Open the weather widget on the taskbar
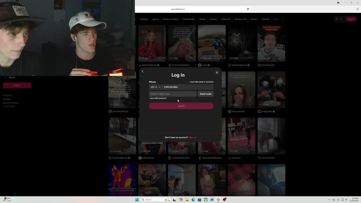 pyautogui.click(x=7, y=200)
